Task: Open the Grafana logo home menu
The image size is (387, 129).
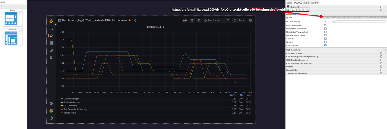Action: pyautogui.click(x=51, y=21)
